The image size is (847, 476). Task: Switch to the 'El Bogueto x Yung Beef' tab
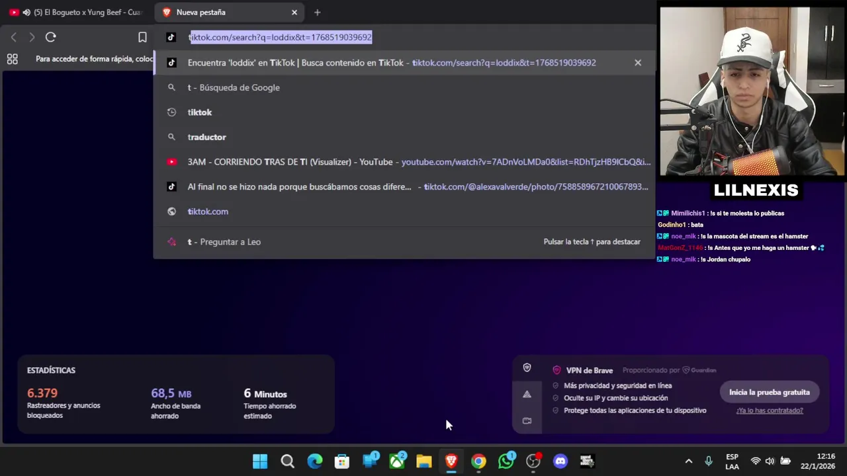76,12
